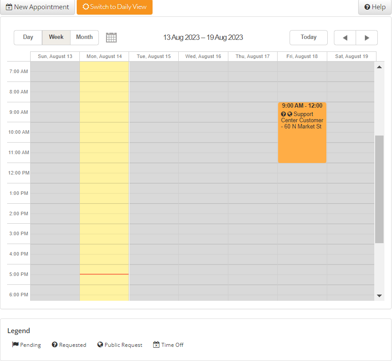Click the gear icon on Switch to Daily View
The height and width of the screenshot is (361, 392).
click(85, 7)
